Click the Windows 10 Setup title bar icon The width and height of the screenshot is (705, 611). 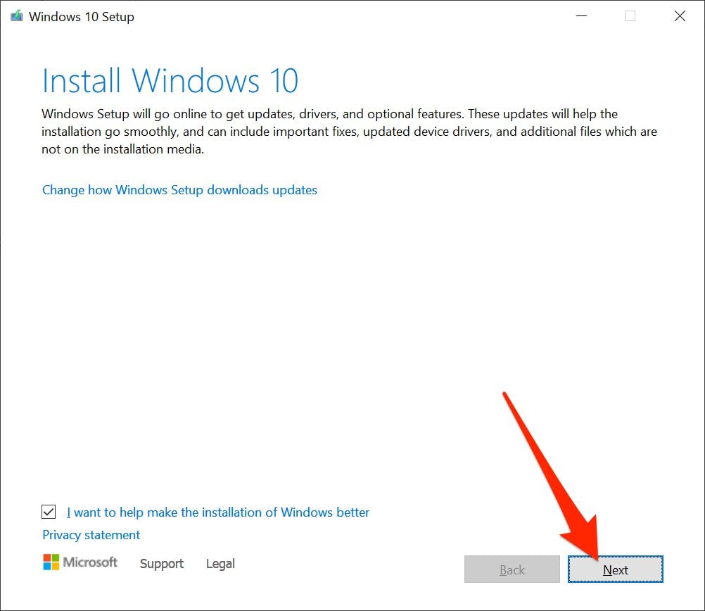tap(16, 16)
